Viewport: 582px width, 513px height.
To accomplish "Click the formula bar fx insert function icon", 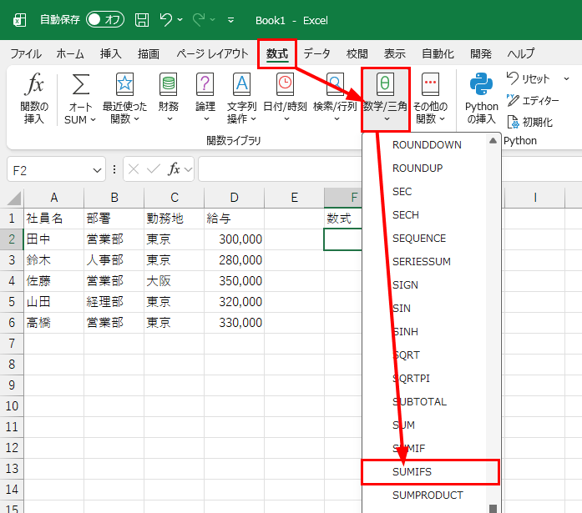I will click(x=174, y=169).
